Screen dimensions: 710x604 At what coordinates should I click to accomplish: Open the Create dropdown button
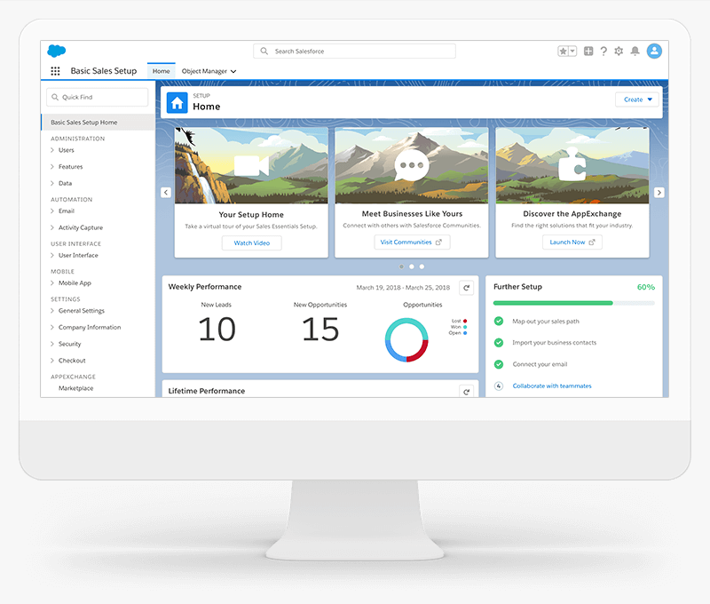(x=637, y=99)
